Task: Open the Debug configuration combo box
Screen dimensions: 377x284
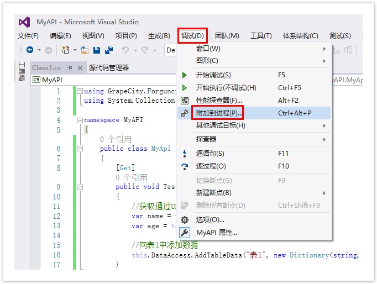Action: (x=170, y=50)
